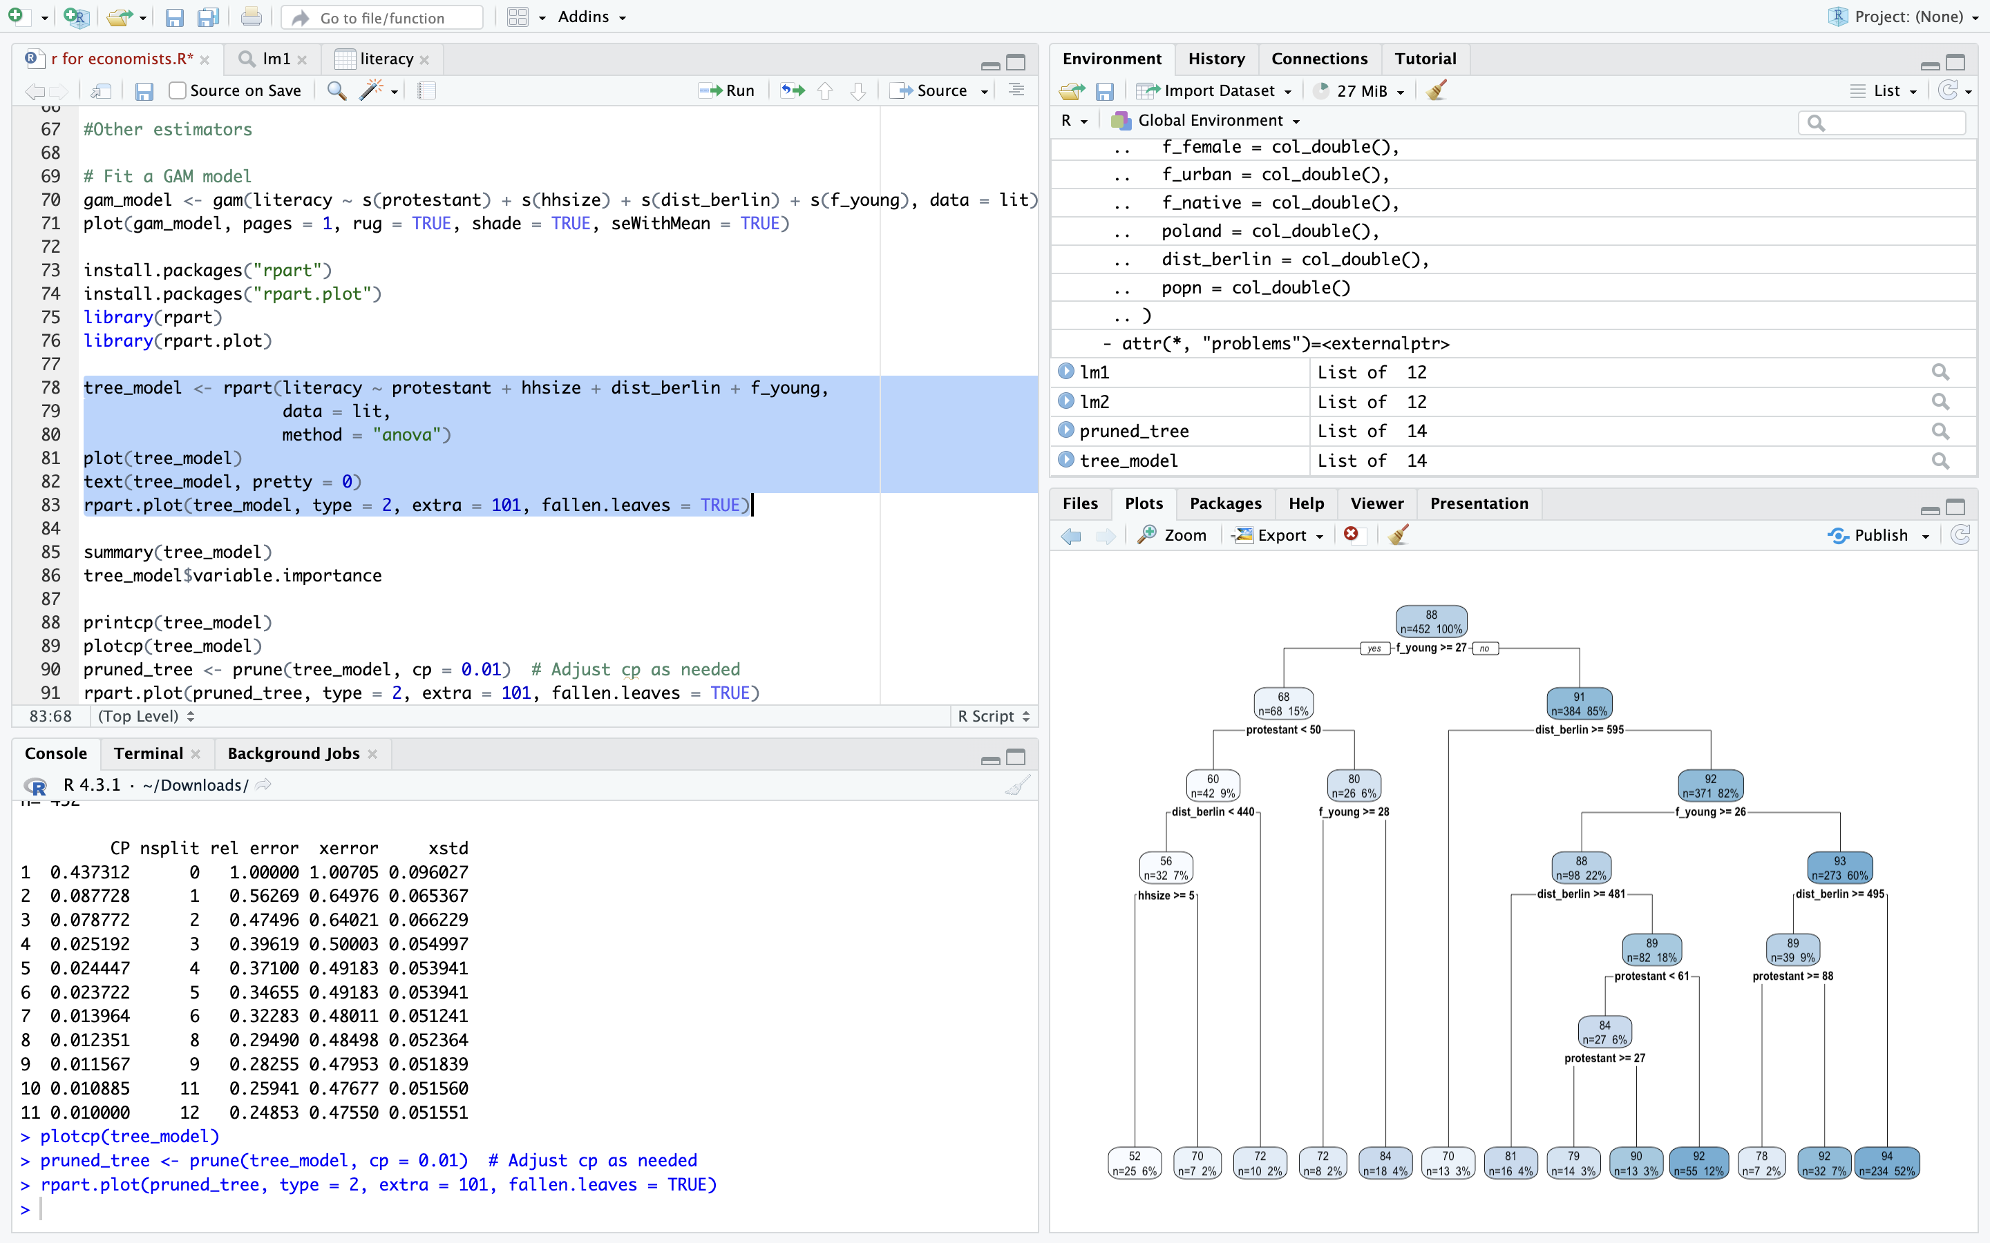Click the re-run previous code region icon
The height and width of the screenshot is (1243, 1990).
[793, 90]
